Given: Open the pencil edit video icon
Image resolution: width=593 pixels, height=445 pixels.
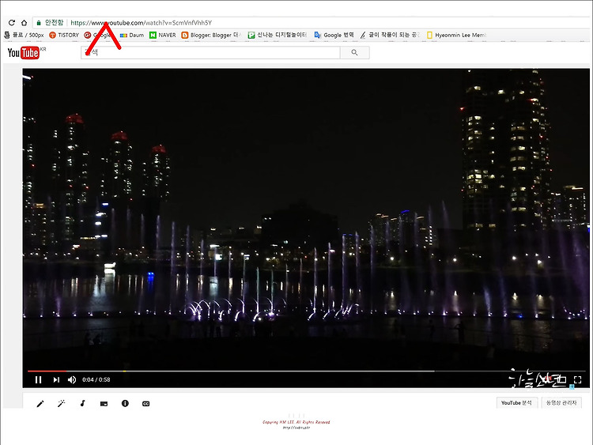Looking at the screenshot, I should [40, 404].
